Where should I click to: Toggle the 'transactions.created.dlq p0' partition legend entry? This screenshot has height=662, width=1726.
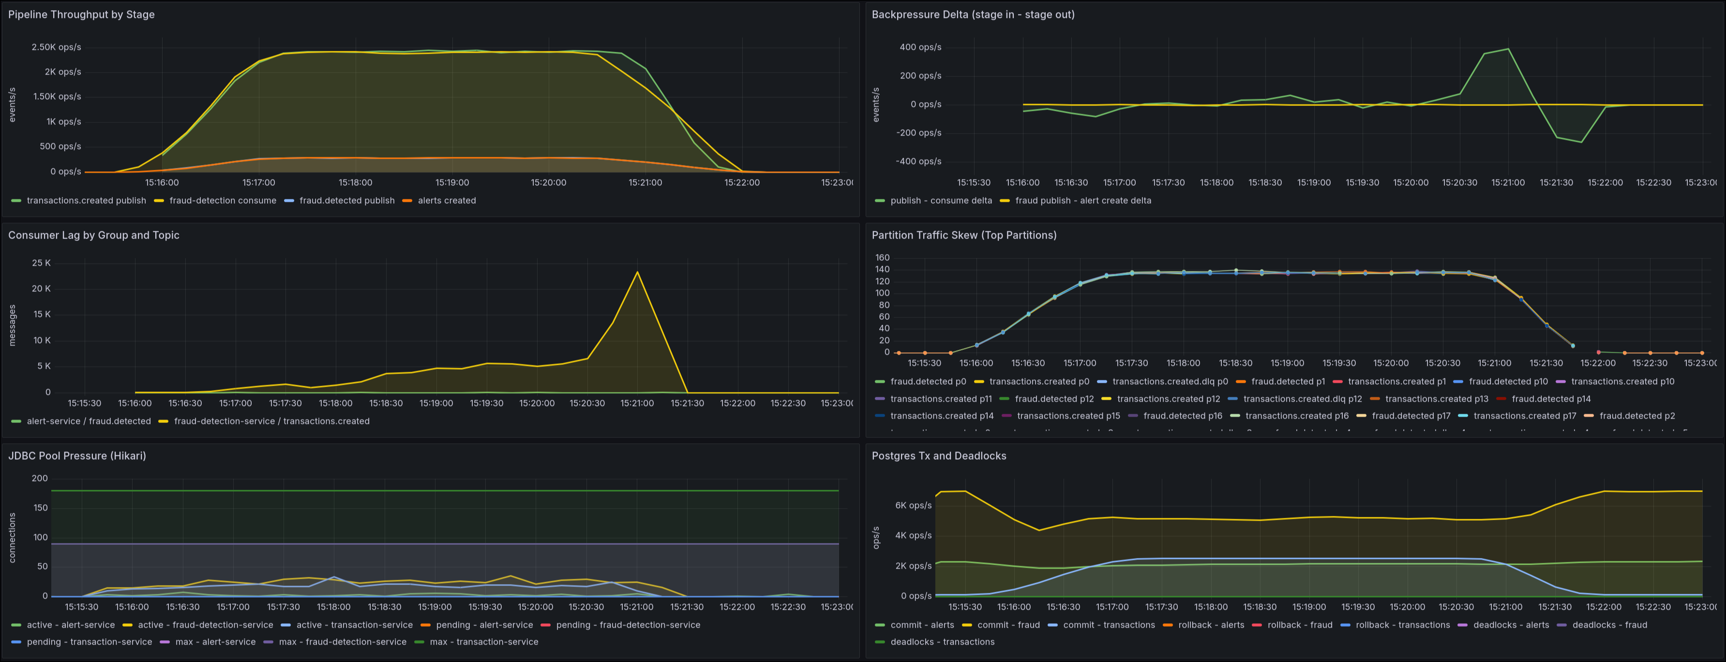[x=1170, y=382]
